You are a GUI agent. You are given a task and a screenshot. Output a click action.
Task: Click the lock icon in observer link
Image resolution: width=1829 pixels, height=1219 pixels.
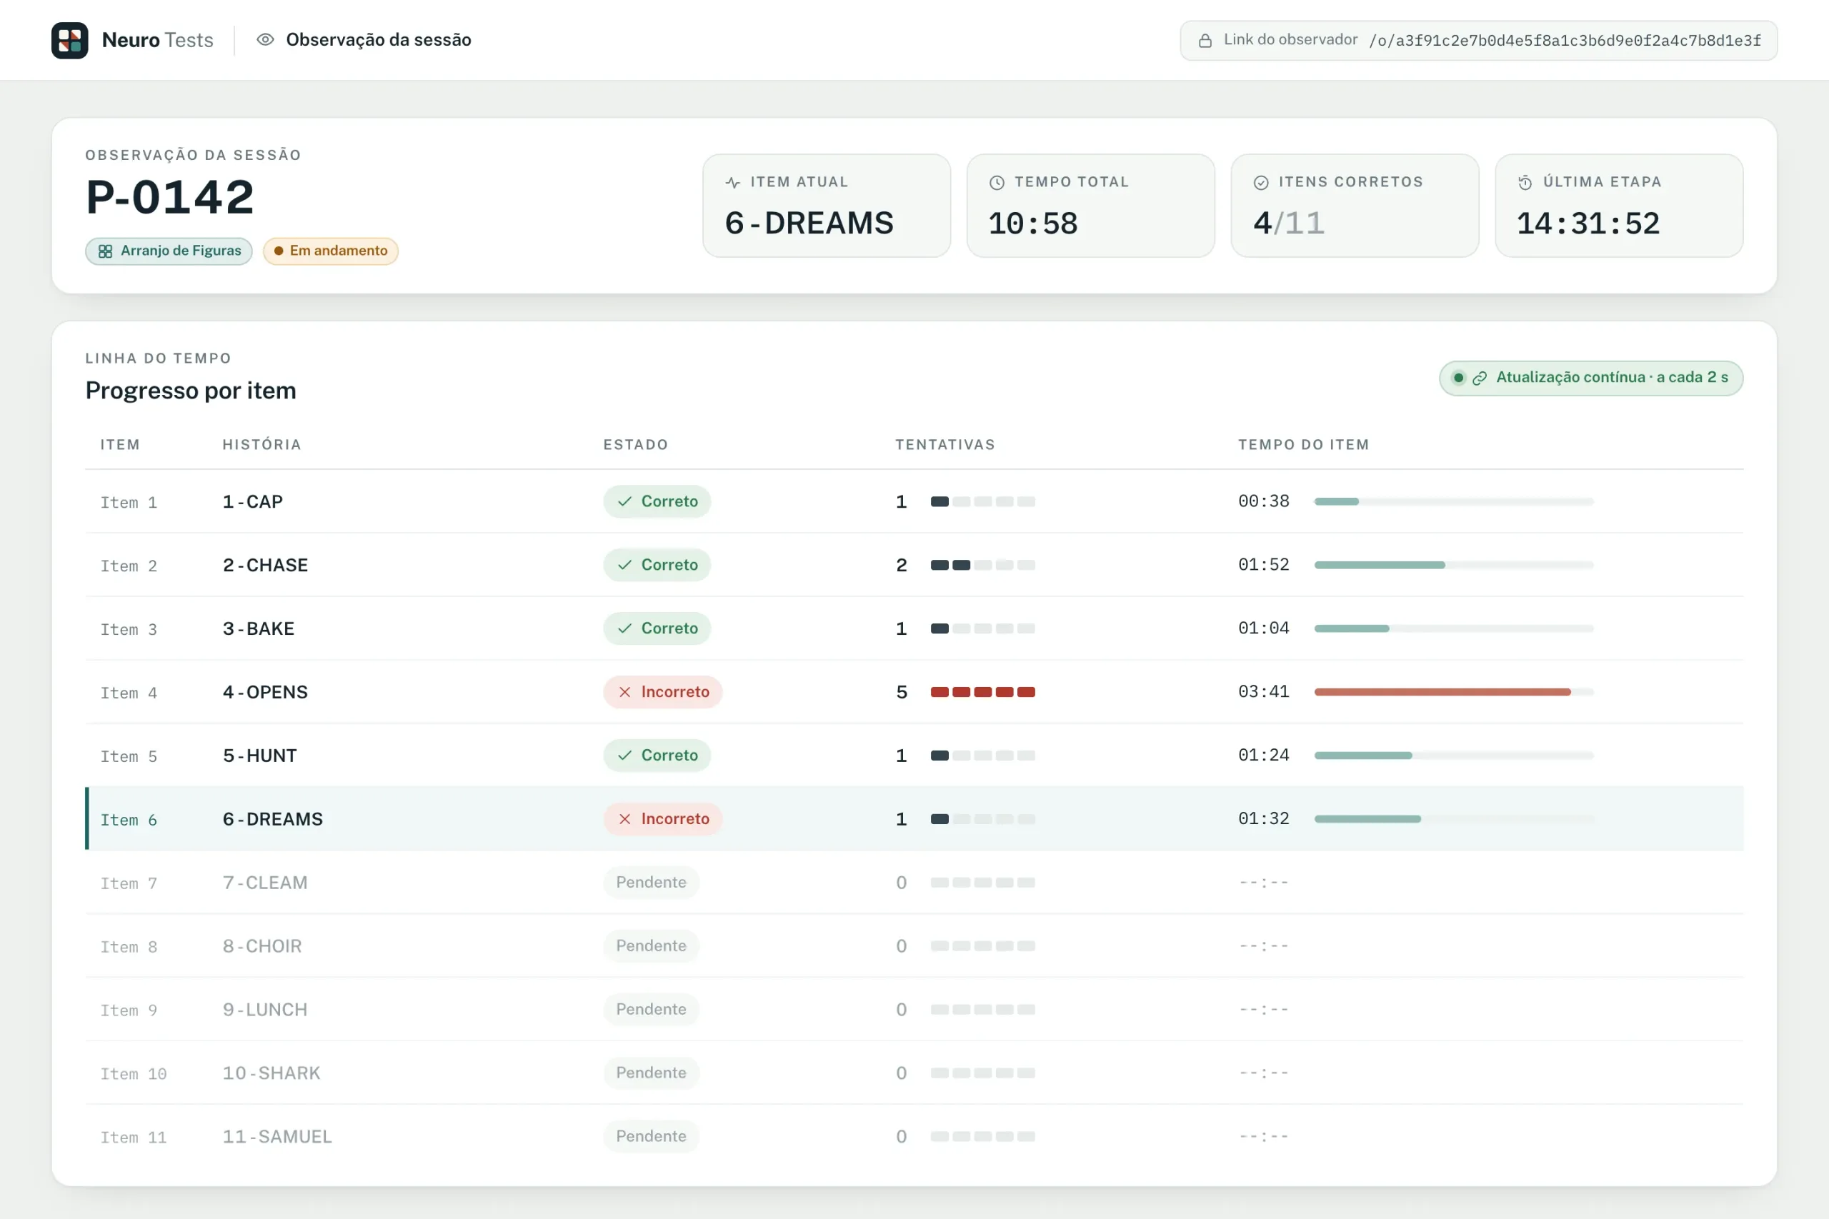click(x=1205, y=41)
